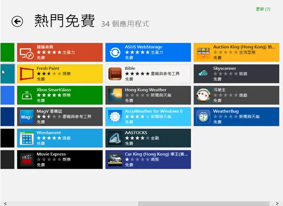The height and width of the screenshot is (206, 283).
Task: Open the MagV magazine app tile
Action: click(60, 116)
